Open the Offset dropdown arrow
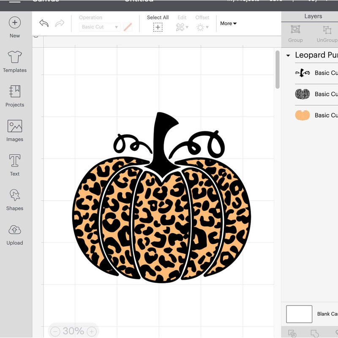338x338 pixels. pyautogui.click(x=207, y=27)
